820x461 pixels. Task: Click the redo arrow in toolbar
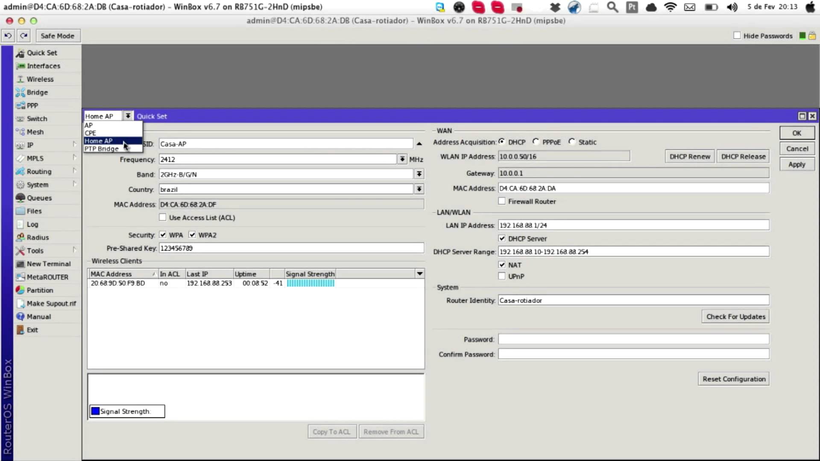pos(24,36)
